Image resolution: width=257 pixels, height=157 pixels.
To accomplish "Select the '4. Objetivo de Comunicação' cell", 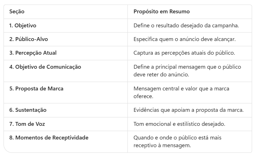I will coord(66,71).
